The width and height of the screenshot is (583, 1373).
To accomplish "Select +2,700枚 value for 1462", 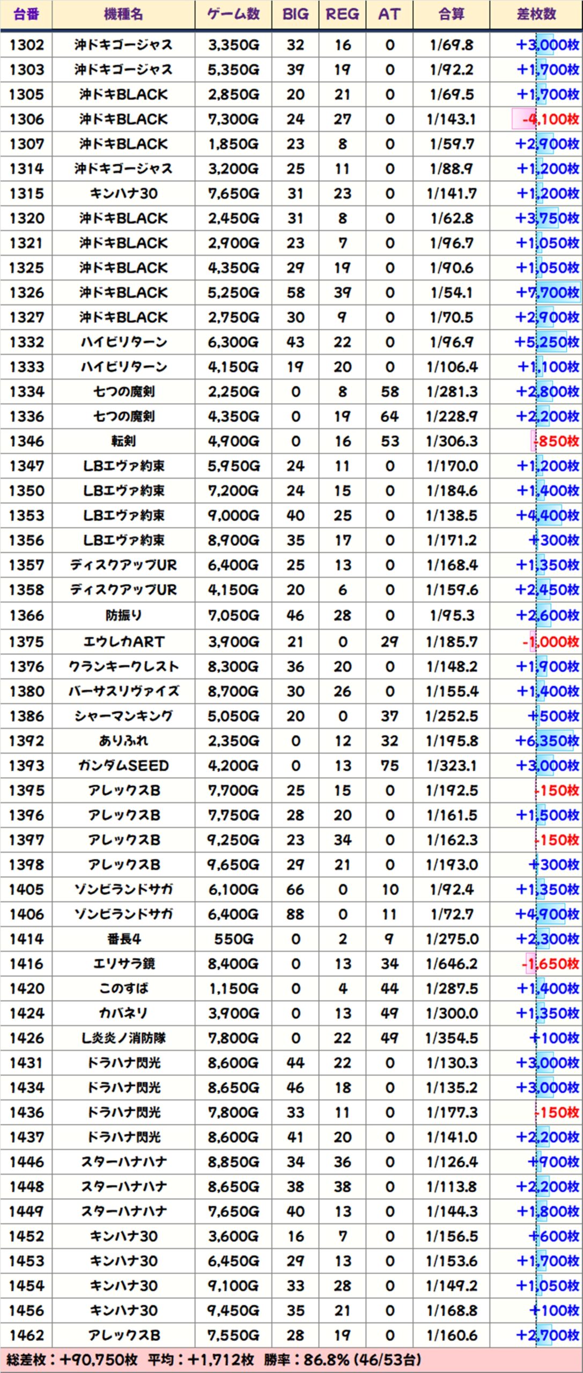I will (x=547, y=1335).
